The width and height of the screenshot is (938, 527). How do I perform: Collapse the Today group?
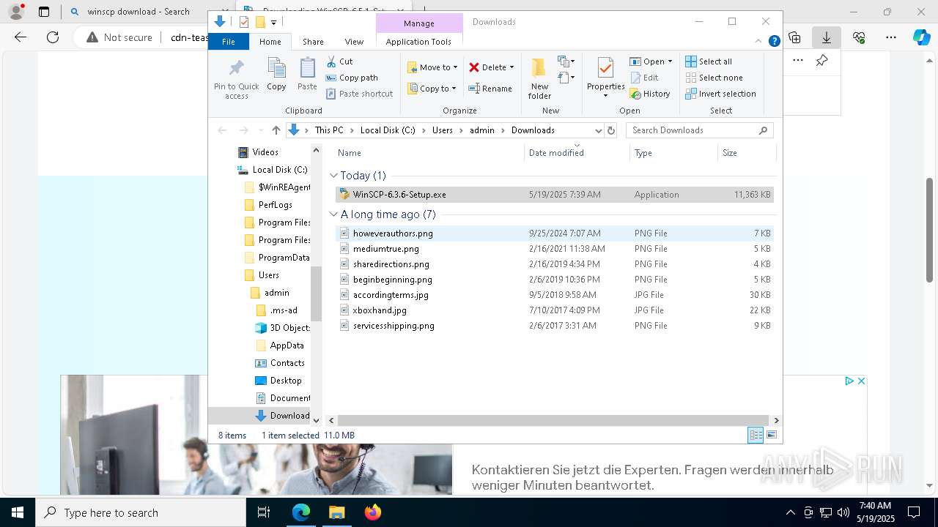coord(334,176)
